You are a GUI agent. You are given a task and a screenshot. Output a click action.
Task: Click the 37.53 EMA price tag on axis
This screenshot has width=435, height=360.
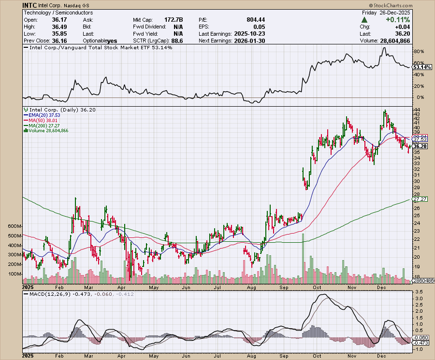coord(420,139)
